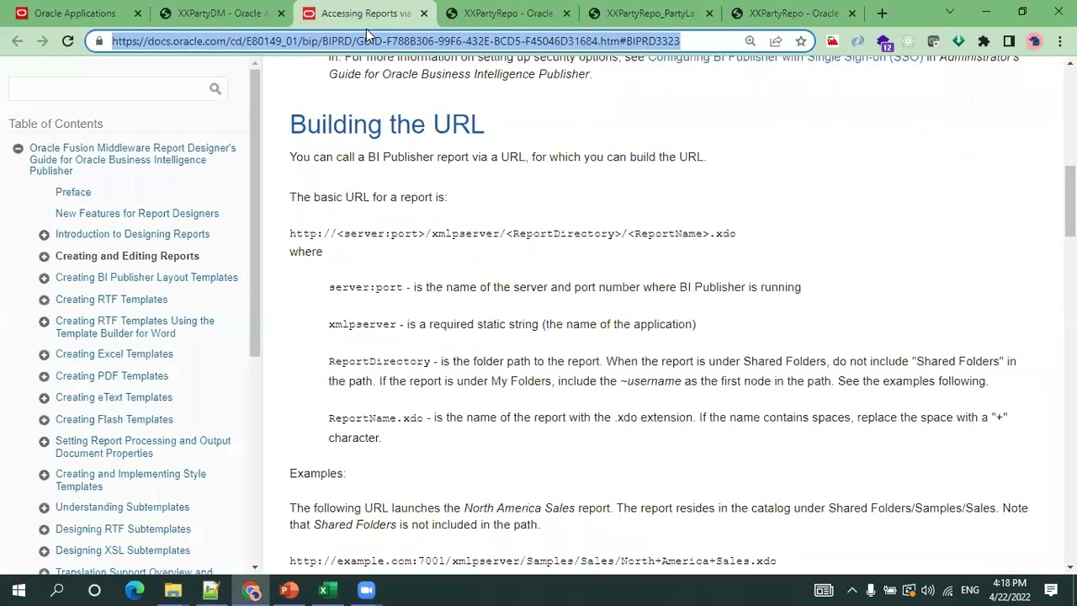Open Setting Report Processing and Output Document Properties
The width and height of the screenshot is (1077, 606).
click(x=143, y=447)
